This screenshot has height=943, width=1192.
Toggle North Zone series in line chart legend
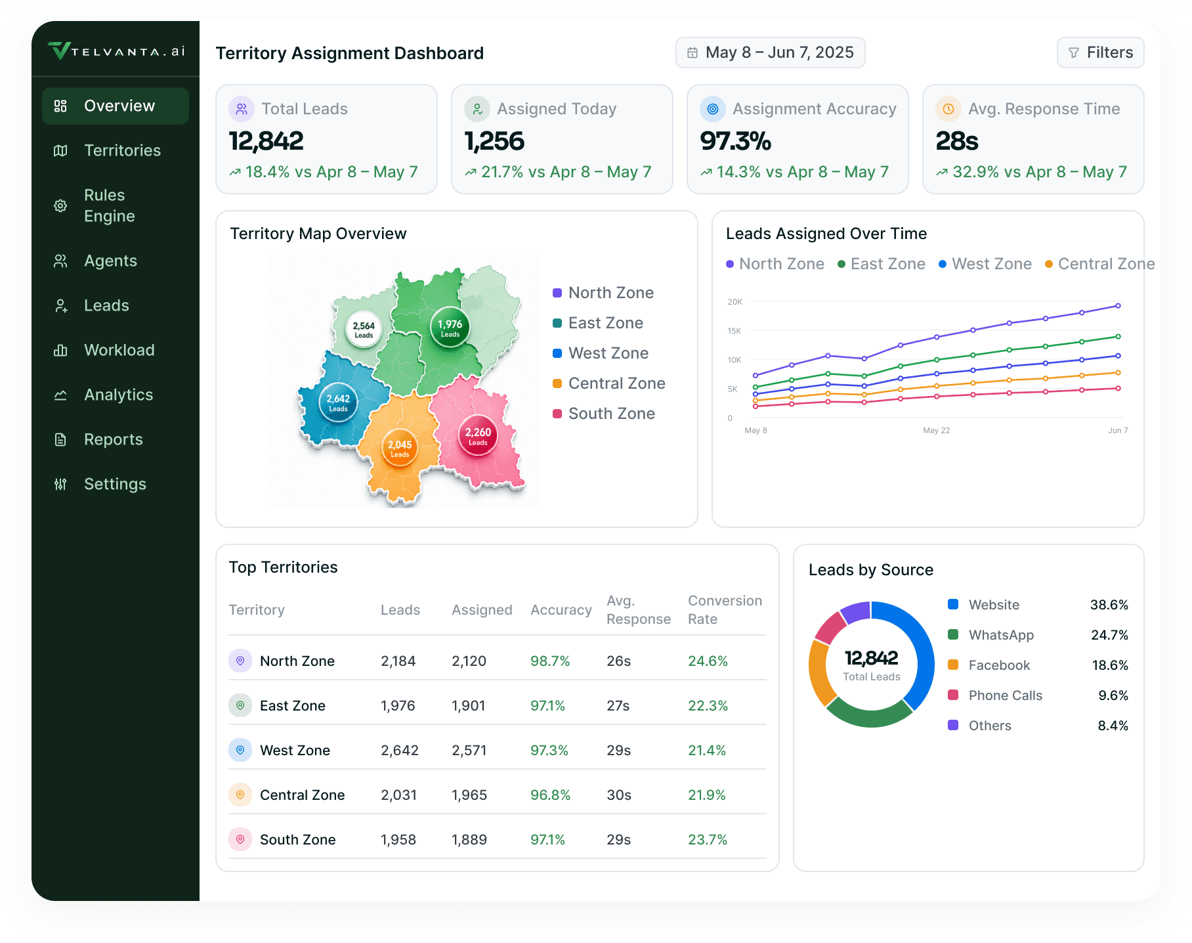[x=775, y=264]
